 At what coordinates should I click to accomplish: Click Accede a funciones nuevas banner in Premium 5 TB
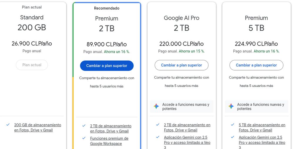260,107
